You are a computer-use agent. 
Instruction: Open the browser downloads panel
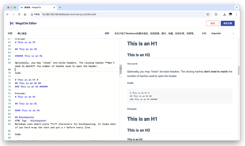pyautogui.click(x=224, y=14)
